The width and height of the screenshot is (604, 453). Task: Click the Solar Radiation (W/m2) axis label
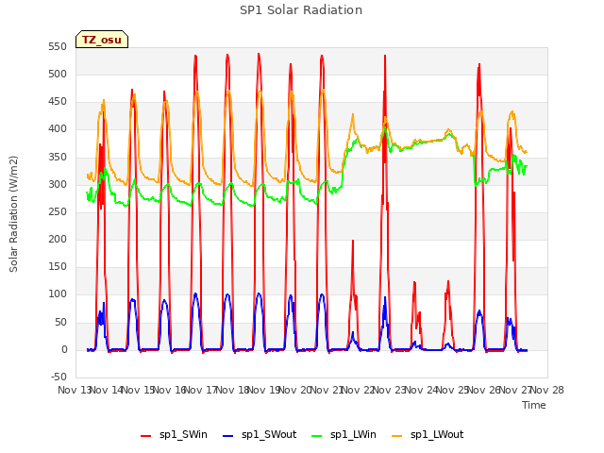13,214
